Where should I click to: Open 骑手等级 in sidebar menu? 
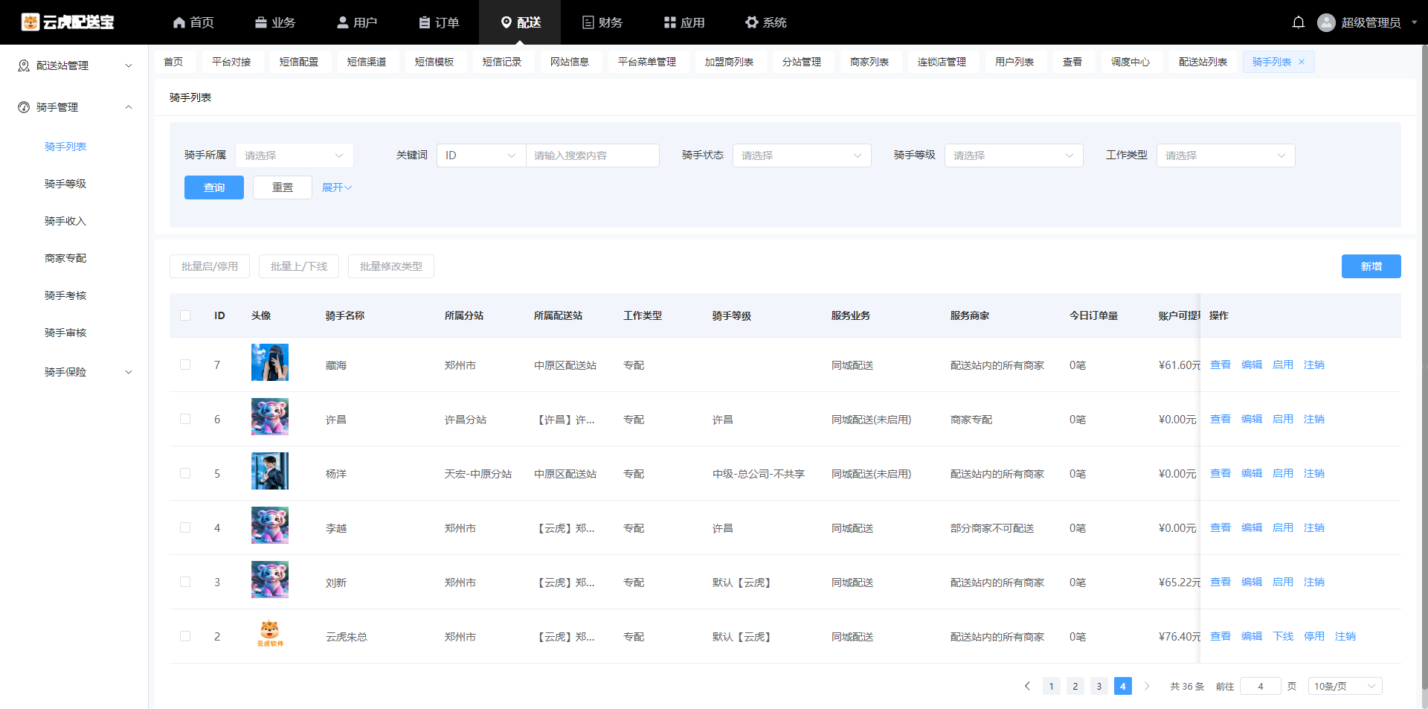[x=65, y=184]
